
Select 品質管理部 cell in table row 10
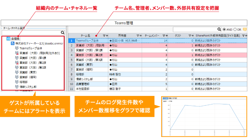click(x=92, y=84)
